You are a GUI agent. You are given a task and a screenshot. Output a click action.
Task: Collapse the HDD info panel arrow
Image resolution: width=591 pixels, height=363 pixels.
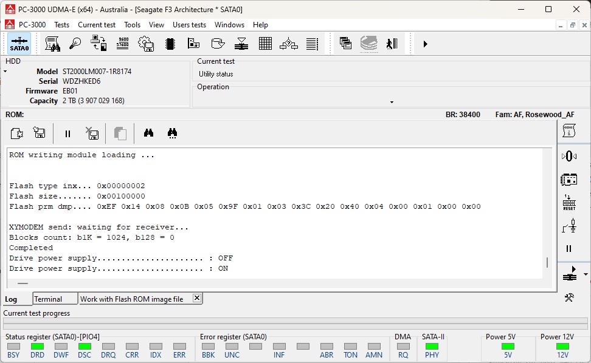click(5, 72)
